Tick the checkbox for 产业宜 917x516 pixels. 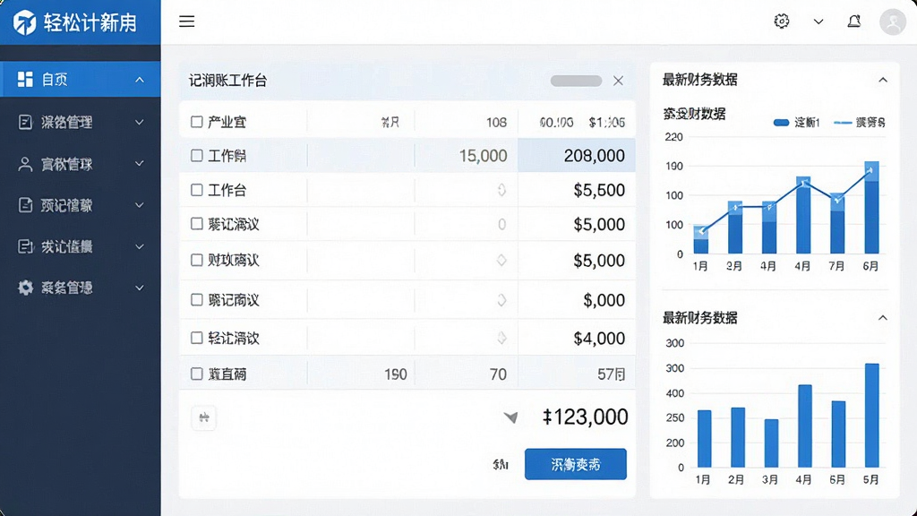196,122
